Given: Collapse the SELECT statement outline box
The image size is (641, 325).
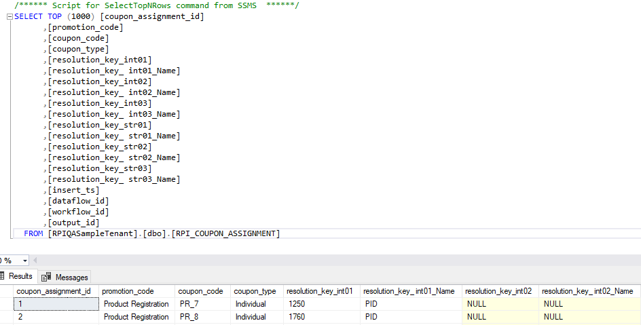Looking at the screenshot, I should (x=10, y=17).
